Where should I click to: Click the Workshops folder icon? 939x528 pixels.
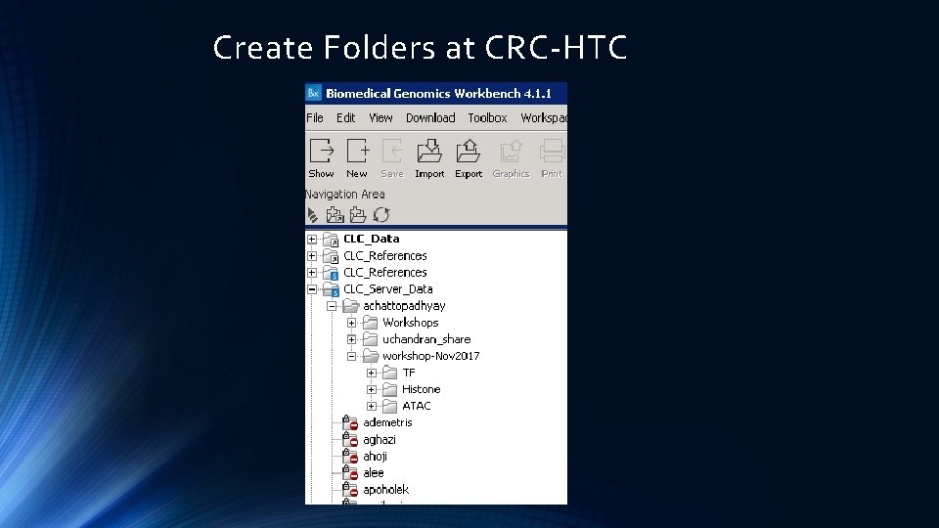tap(370, 323)
